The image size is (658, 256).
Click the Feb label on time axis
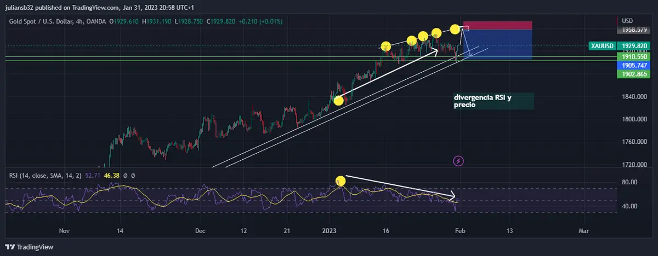coord(461,231)
